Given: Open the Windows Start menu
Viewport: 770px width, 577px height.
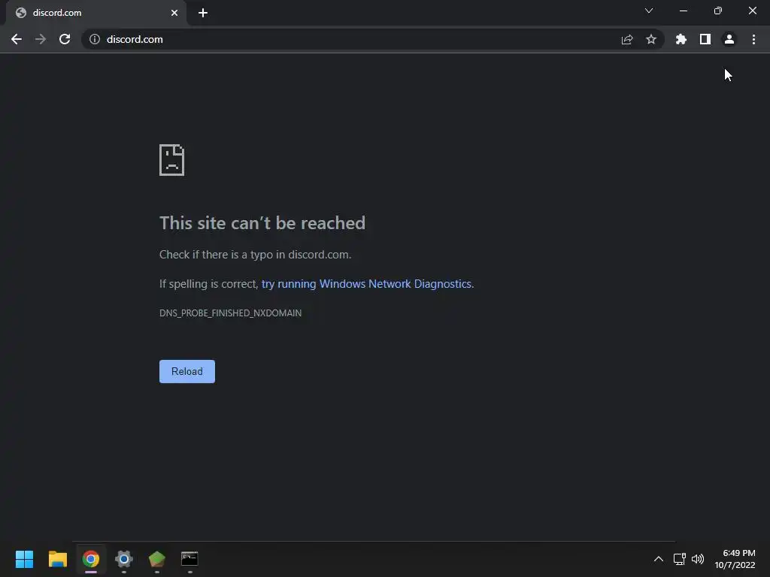Looking at the screenshot, I should [x=25, y=559].
